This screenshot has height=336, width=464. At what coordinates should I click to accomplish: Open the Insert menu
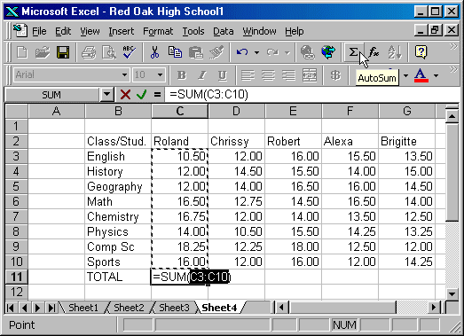tap(121, 31)
